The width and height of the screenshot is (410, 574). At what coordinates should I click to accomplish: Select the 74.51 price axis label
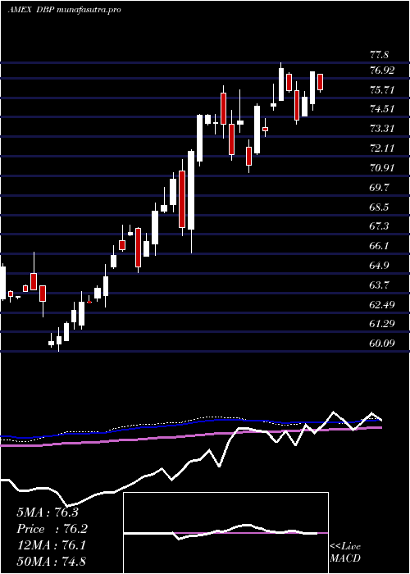point(382,109)
